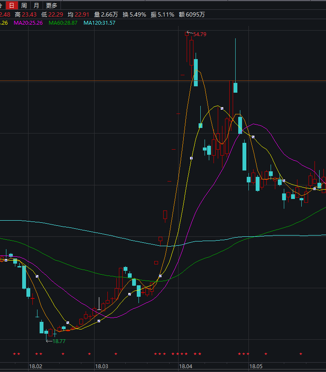326x372 pixels.
Task: Switch to the 日 (daily) chart tab
Action: [x=12, y=5]
